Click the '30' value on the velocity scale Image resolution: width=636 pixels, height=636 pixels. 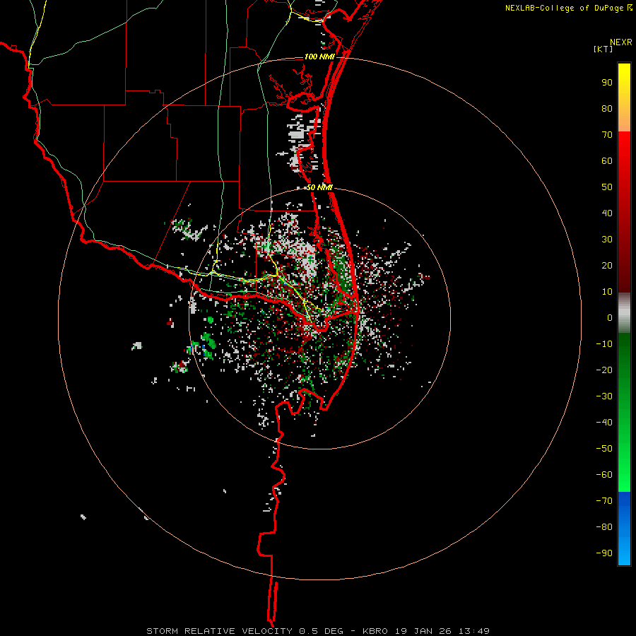tap(607, 240)
